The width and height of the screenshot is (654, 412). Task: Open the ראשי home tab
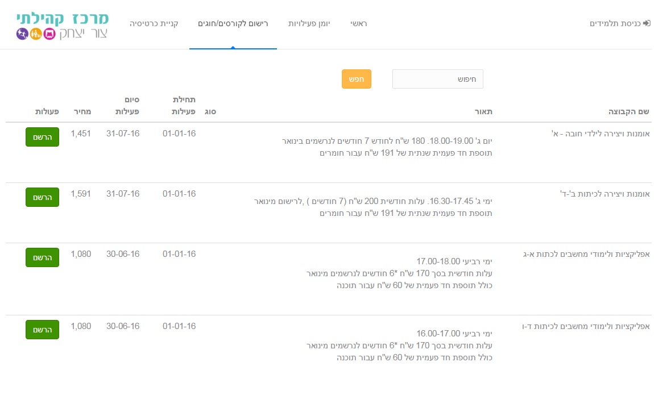pos(358,24)
